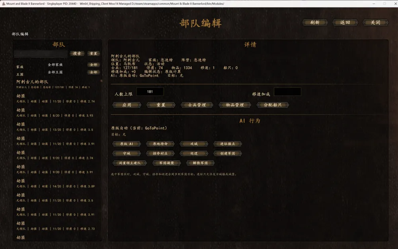
Task: Click the 原版自动（当前: GoToPoint）status text
Action: click(x=139, y=128)
